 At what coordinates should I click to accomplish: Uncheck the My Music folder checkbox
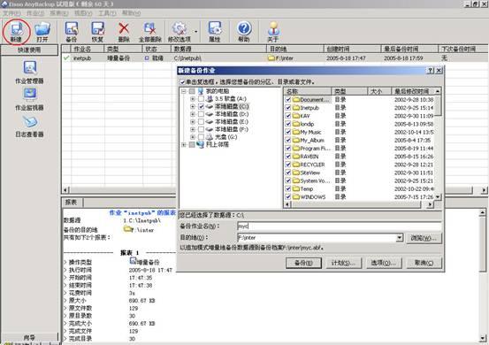click(x=288, y=132)
